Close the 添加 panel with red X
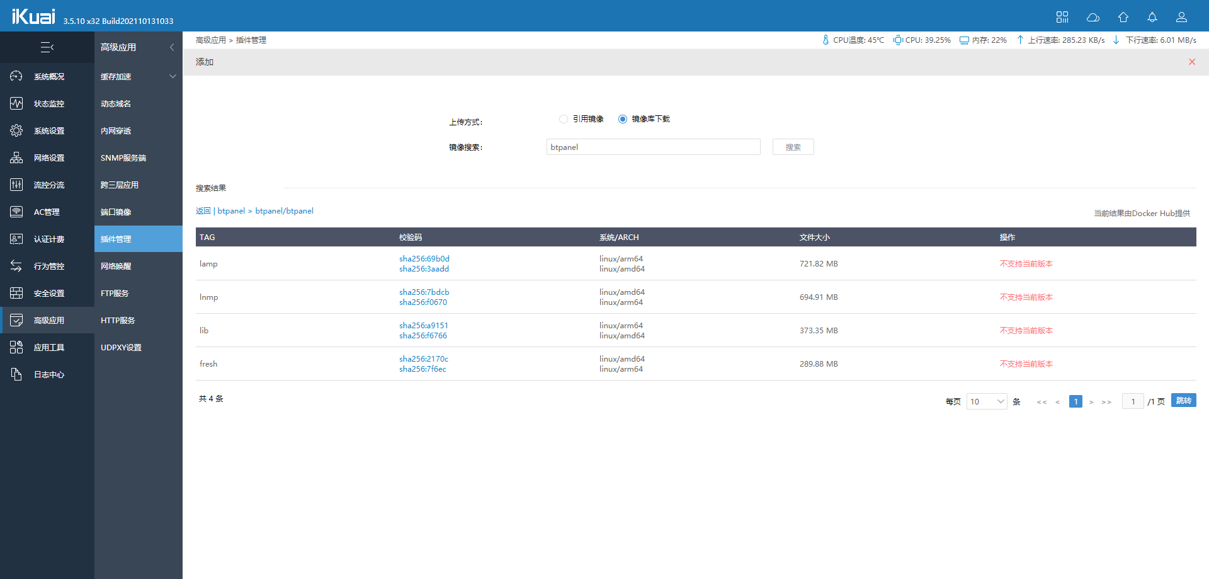 pos(1192,62)
